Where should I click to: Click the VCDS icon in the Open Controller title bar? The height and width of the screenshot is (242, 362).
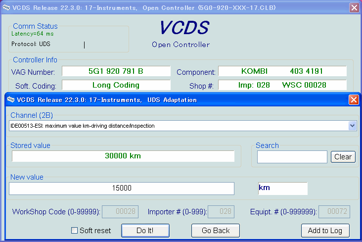pos(6,7)
